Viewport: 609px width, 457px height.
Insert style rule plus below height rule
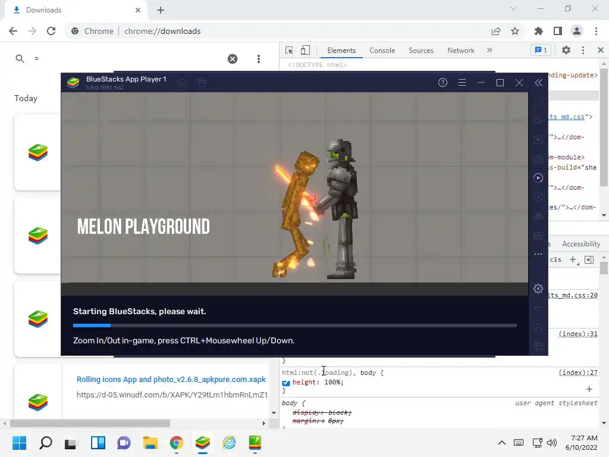pyautogui.click(x=589, y=389)
